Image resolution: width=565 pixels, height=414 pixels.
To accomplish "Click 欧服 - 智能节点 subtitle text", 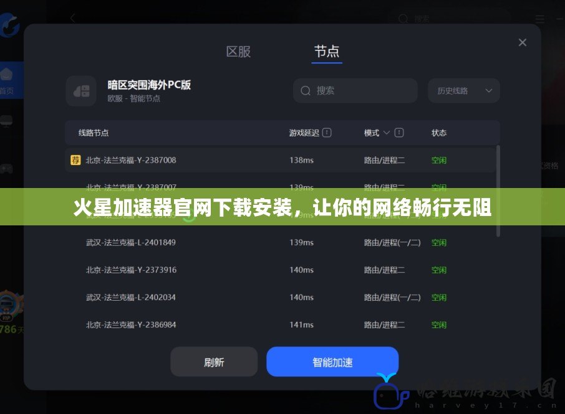I will point(133,98).
